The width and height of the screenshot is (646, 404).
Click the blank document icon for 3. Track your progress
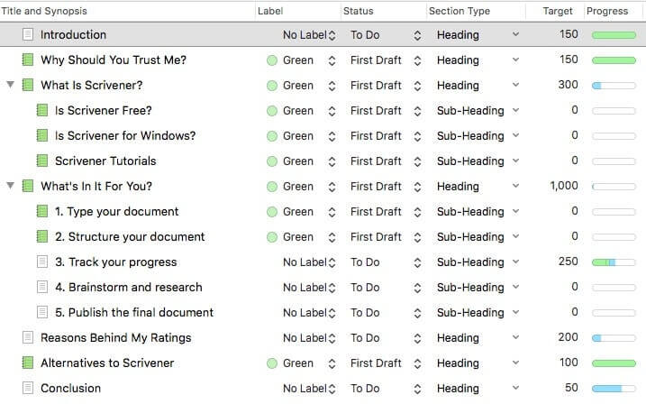click(42, 262)
